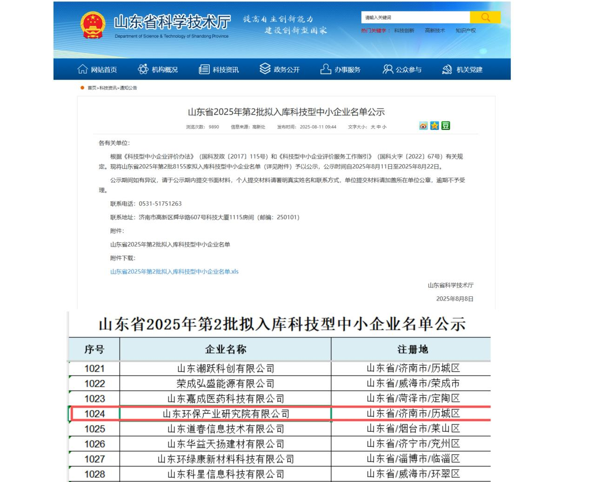Click the yellow search magnifier icon
Viewport: 589px width, 482px height.
(486, 17)
